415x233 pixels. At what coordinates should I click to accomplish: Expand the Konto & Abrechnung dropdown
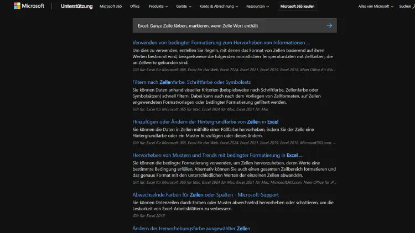click(219, 6)
